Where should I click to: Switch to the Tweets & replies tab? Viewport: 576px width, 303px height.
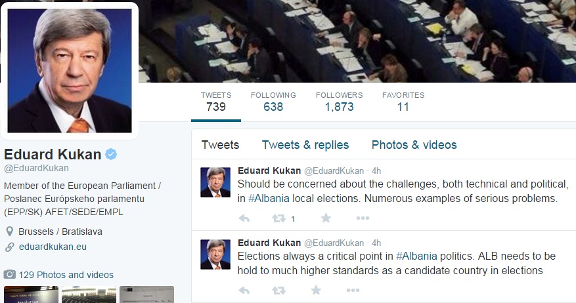[x=305, y=145]
